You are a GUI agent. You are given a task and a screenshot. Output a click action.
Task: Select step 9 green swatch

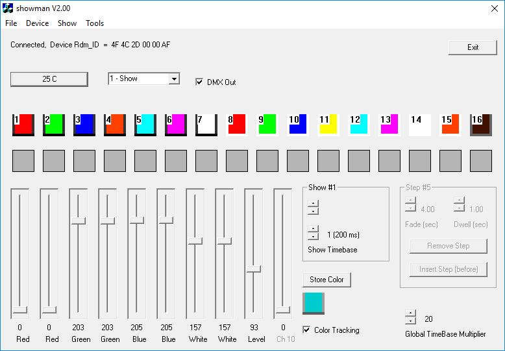pos(267,125)
